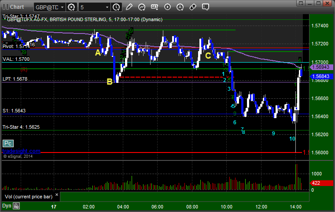Screen dimensions: 335x212
Task: Click the cyan 10 count label
Action: 292,139
